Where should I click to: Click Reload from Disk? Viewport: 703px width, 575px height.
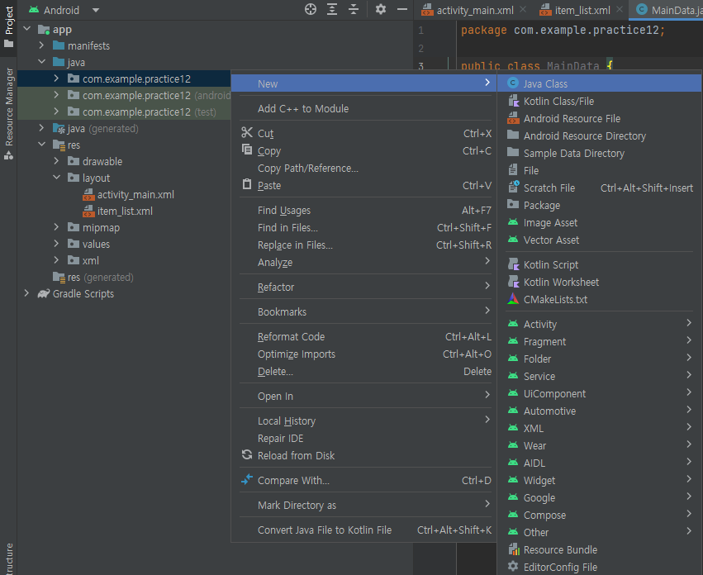click(x=364, y=455)
